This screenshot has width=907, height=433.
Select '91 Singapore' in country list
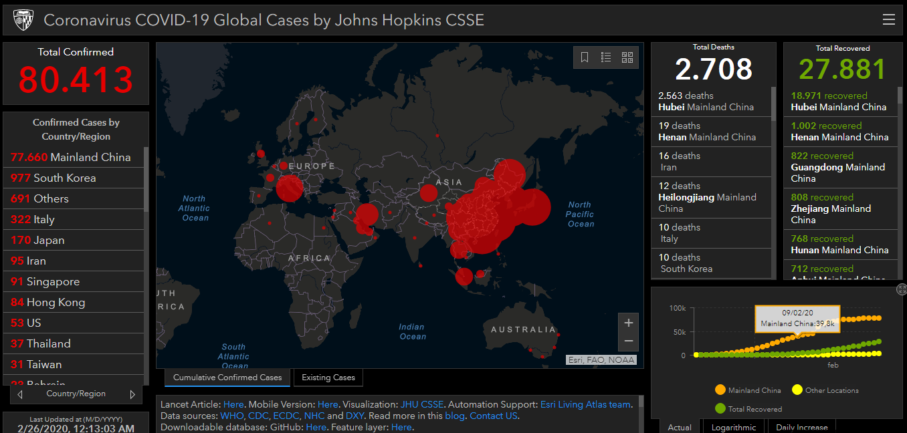coord(74,281)
